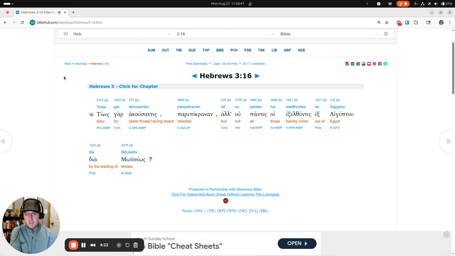The width and height of the screenshot is (455, 256).
Task: Download the verse as PDF
Action: [347, 64]
